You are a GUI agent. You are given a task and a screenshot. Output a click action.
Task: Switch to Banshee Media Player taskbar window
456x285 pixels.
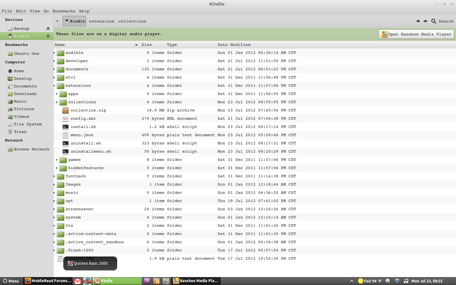(196, 281)
